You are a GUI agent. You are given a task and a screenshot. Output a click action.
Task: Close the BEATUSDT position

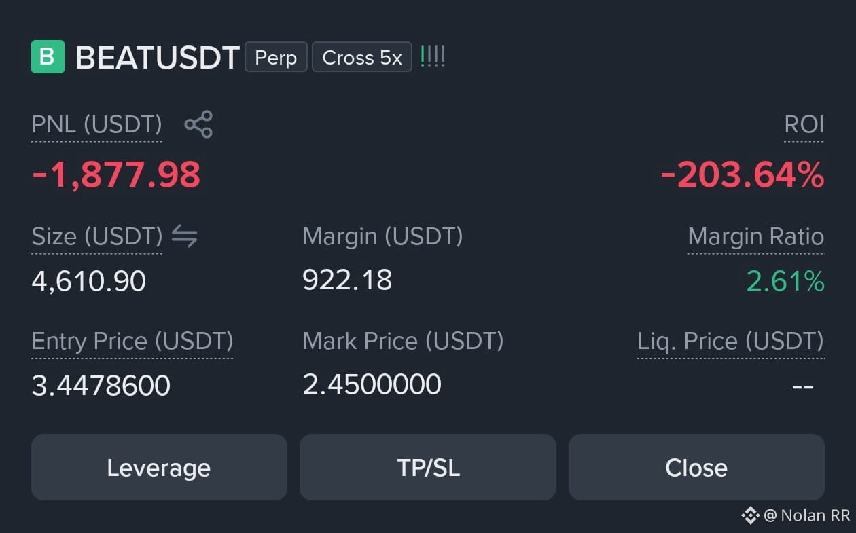tap(696, 467)
